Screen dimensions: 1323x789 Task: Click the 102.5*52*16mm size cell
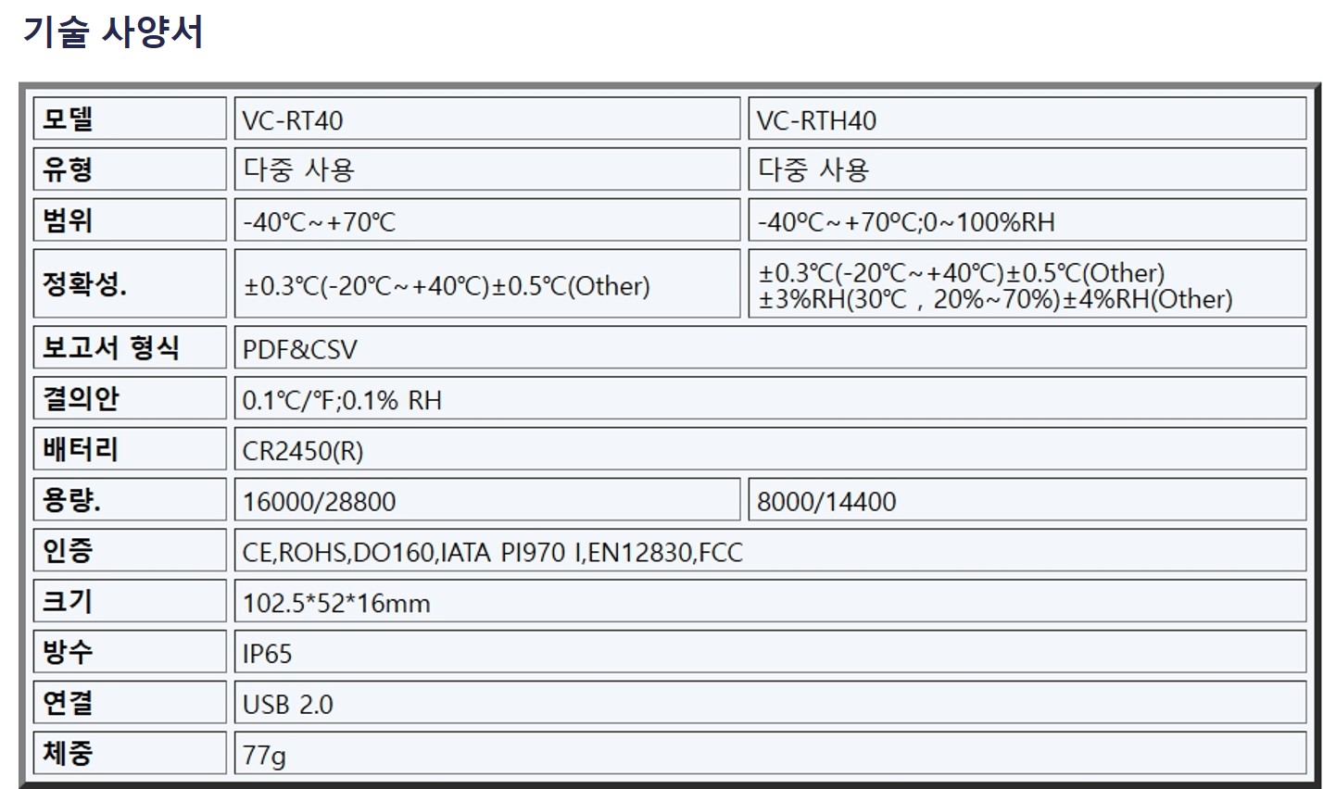coord(769,603)
